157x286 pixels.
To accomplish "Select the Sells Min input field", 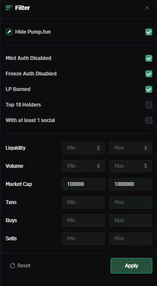I will pyautogui.click(x=83, y=239).
